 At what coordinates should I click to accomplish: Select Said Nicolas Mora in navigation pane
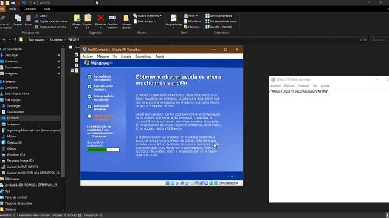tap(17, 94)
